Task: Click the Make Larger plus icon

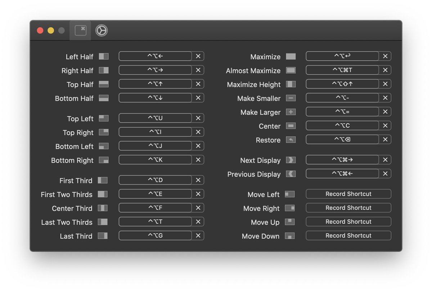Action: 291,112
